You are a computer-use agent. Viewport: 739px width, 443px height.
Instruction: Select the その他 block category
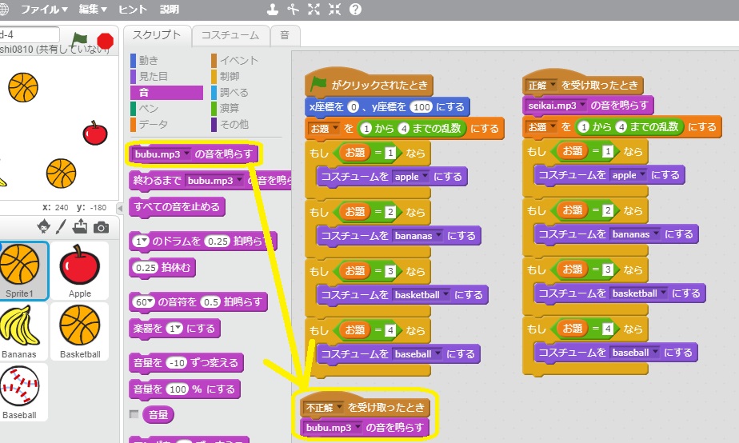point(247,125)
